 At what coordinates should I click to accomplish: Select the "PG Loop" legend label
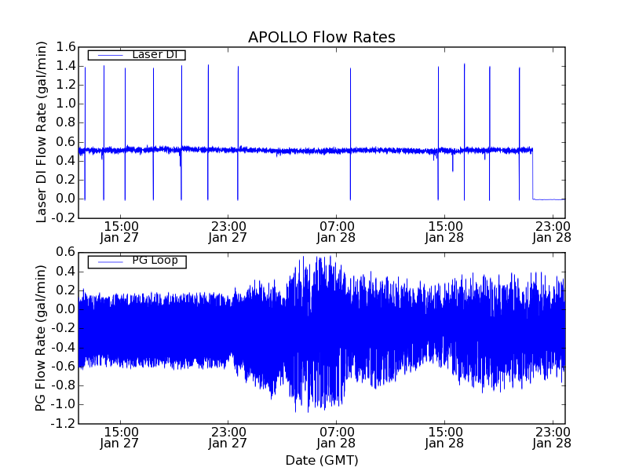[x=155, y=261]
